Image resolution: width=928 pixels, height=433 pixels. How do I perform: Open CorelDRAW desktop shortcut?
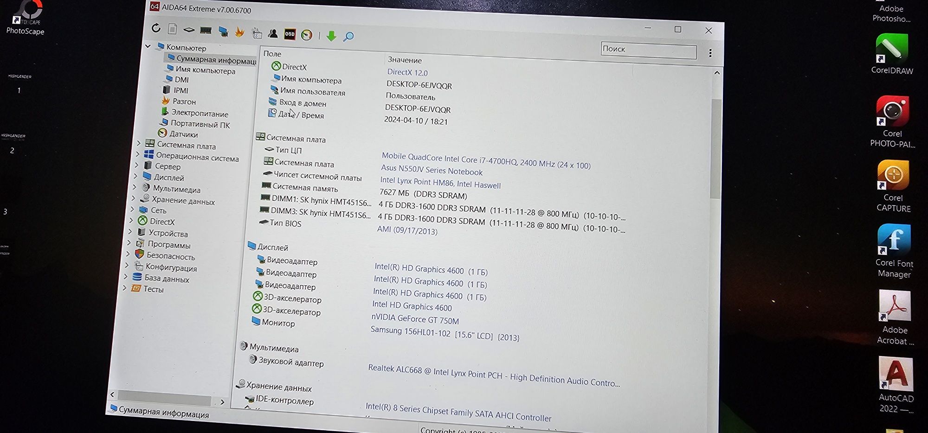[x=892, y=54]
